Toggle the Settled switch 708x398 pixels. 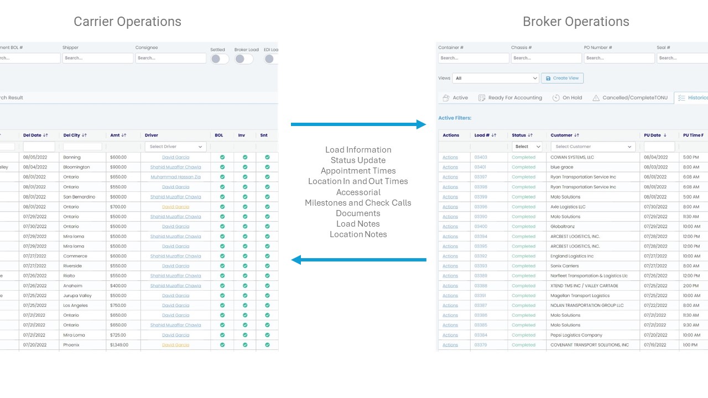click(219, 59)
